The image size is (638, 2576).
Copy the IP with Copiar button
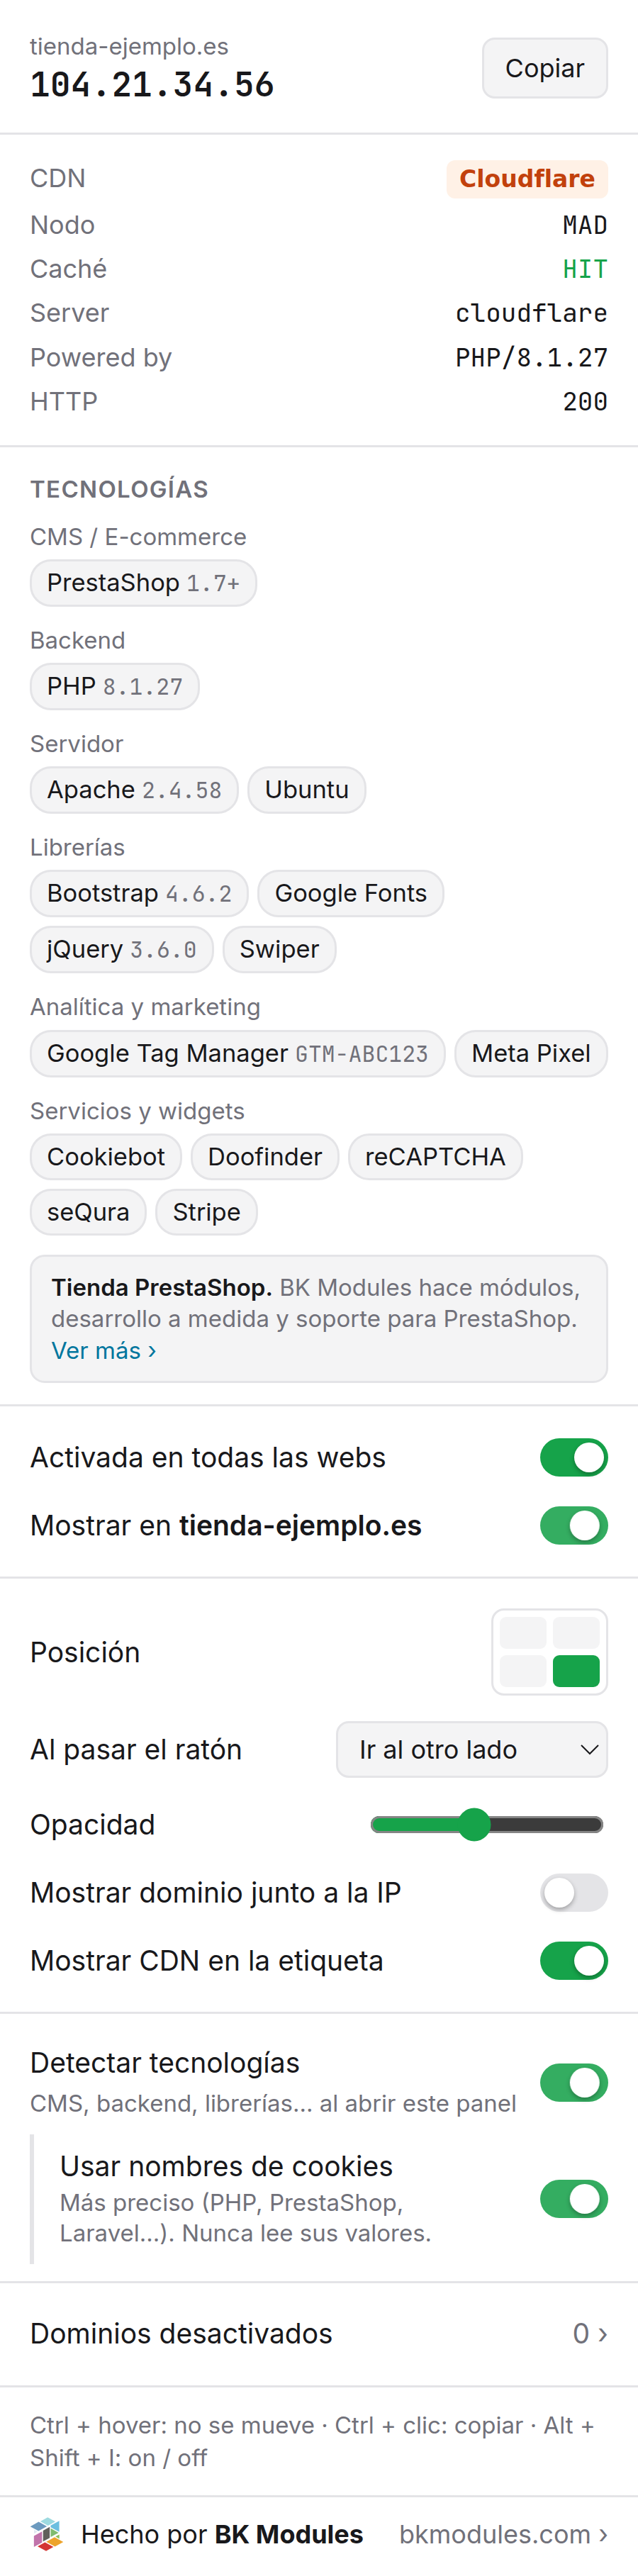tap(545, 68)
